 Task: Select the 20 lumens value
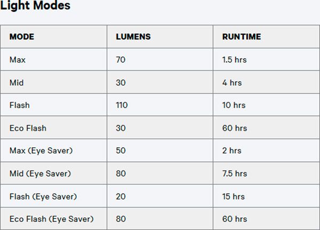point(121,196)
